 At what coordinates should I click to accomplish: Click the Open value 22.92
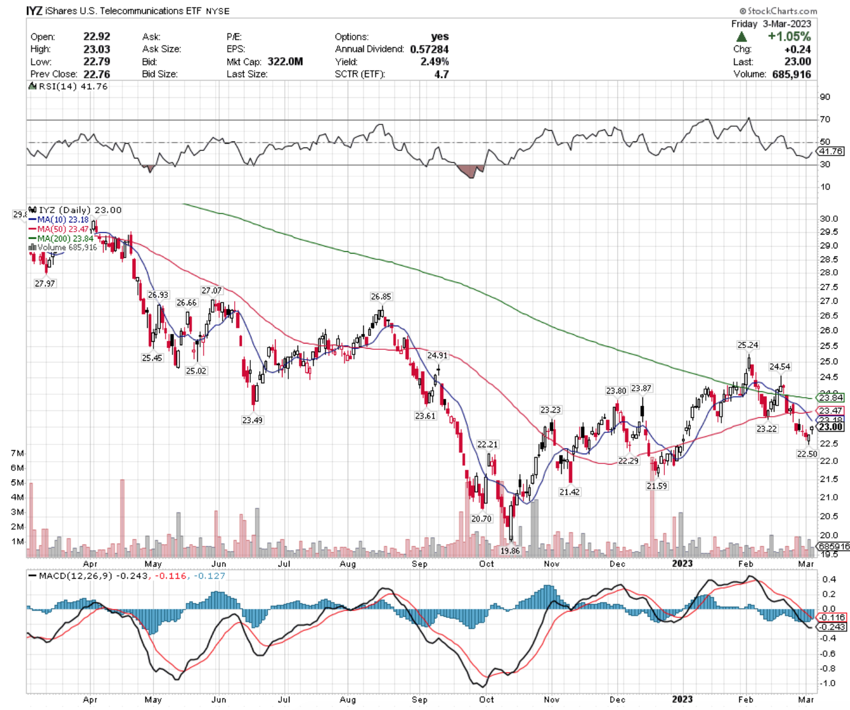click(x=97, y=36)
